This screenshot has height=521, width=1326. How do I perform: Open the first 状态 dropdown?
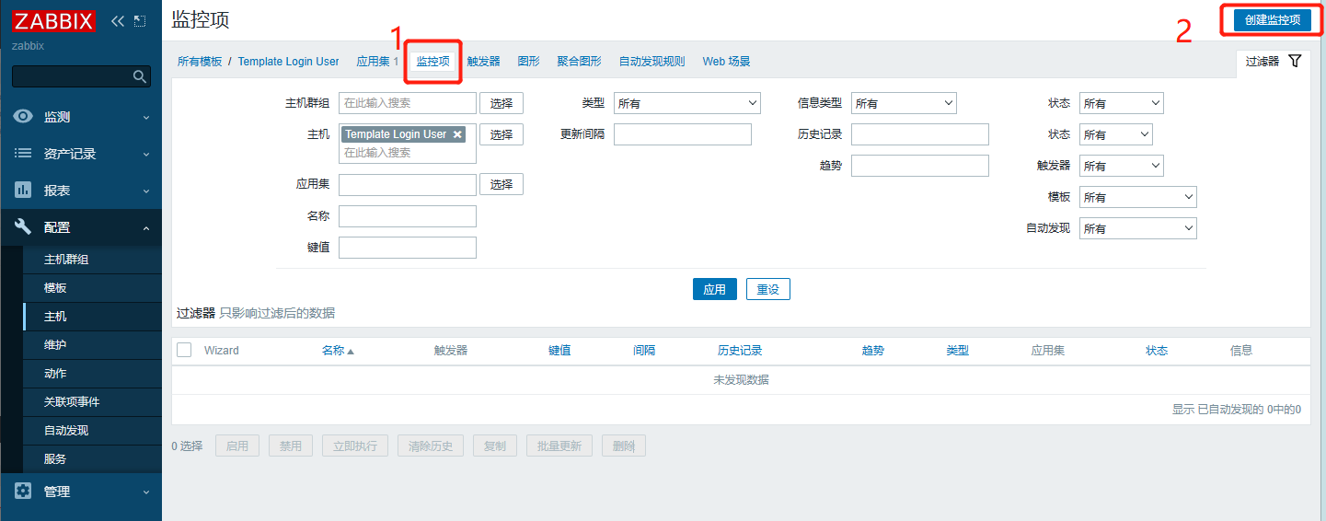[x=1121, y=103]
